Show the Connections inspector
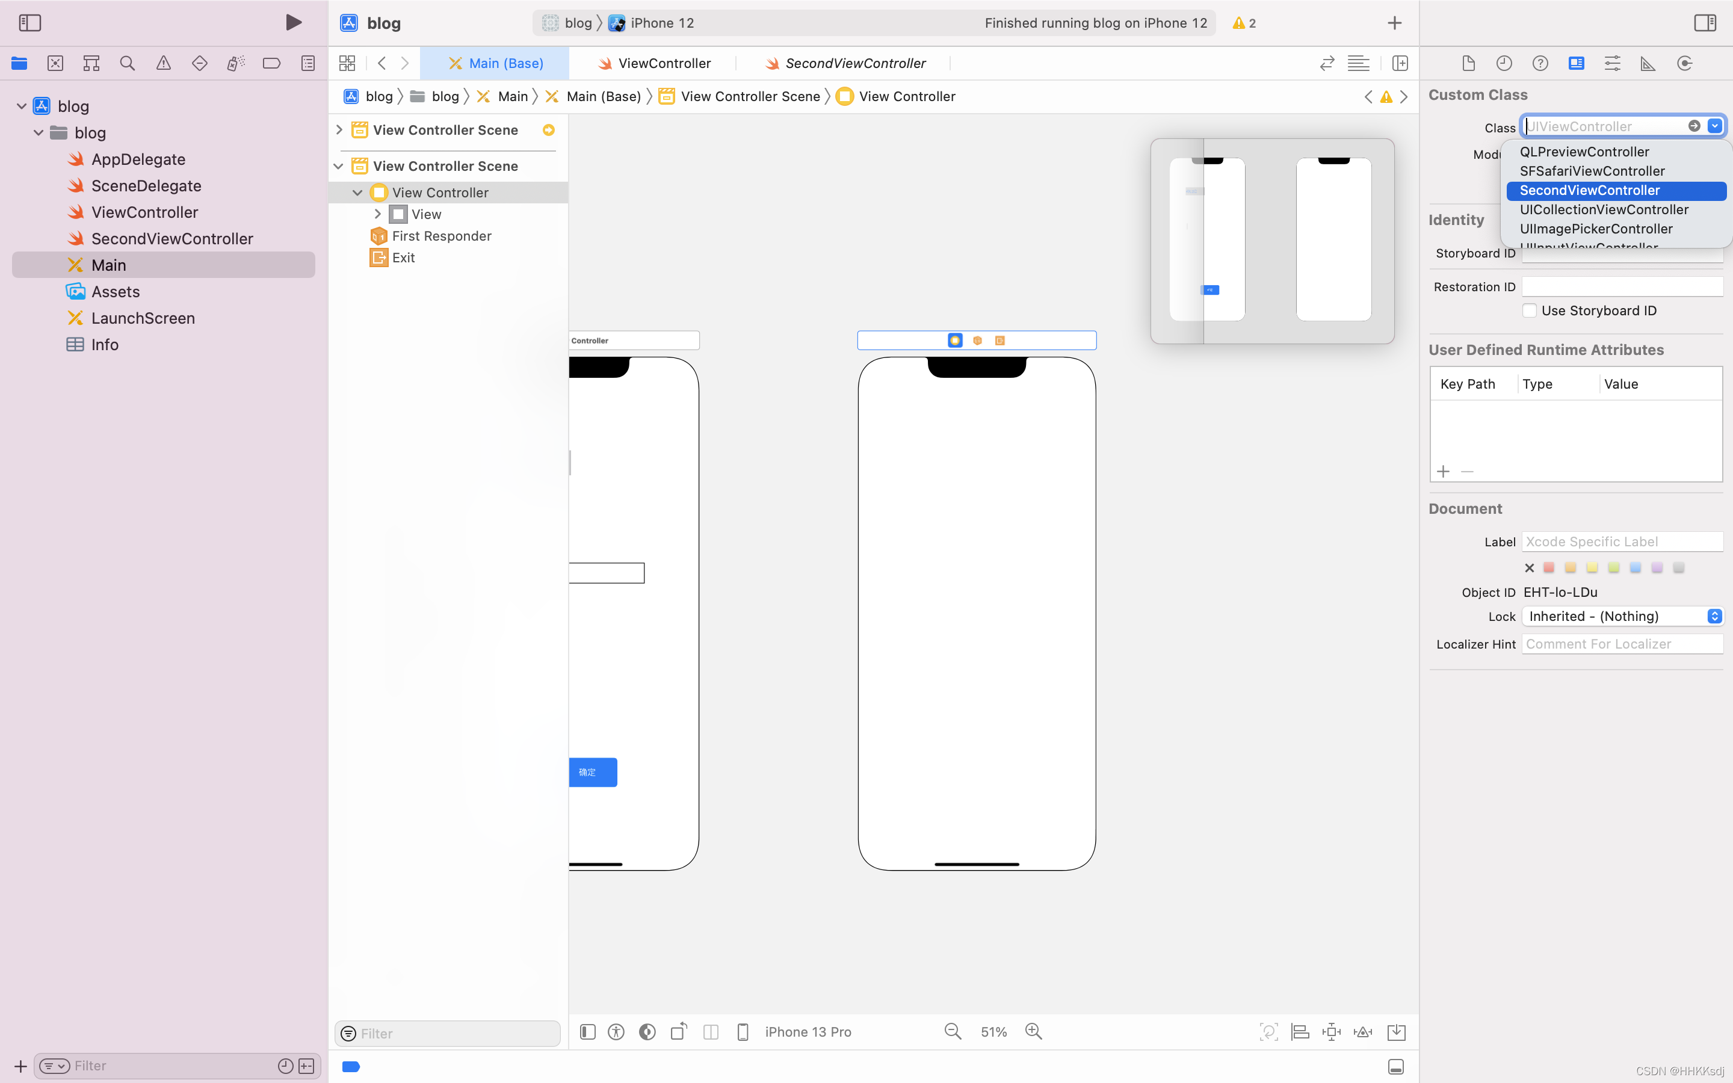 coord(1685,63)
